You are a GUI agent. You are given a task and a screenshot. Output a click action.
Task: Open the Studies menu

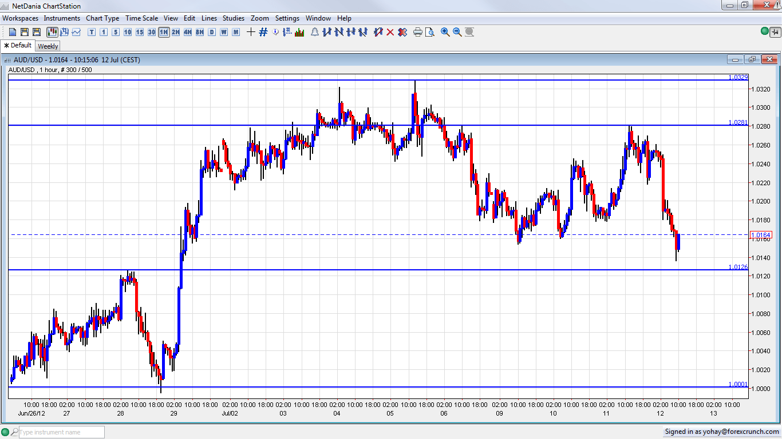click(x=234, y=18)
